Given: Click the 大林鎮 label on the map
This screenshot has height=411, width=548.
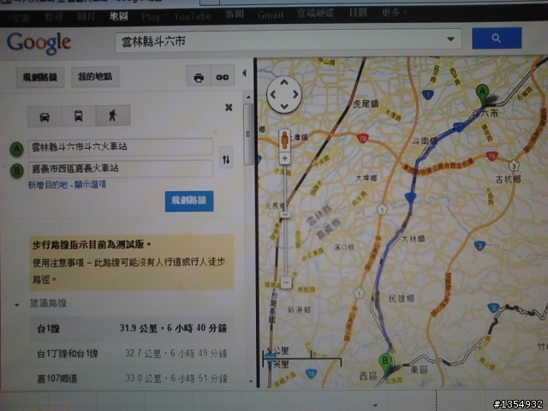Looking at the screenshot, I should [413, 239].
